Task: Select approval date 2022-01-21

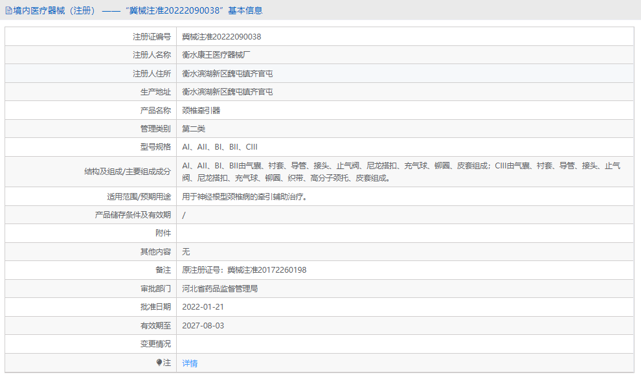Action: click(203, 307)
